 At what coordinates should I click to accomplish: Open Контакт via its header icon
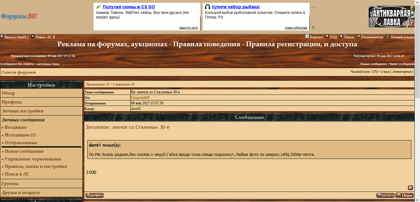pos(307,36)
